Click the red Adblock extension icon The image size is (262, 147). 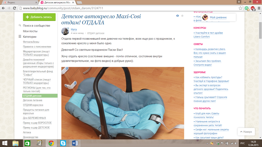252,8
